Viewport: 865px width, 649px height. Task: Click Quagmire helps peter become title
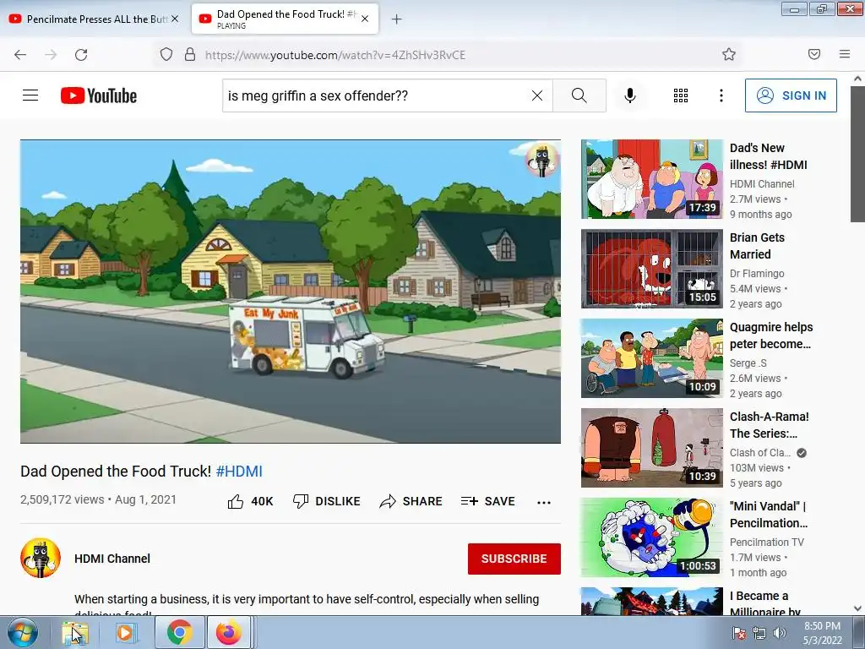pyautogui.click(x=771, y=335)
